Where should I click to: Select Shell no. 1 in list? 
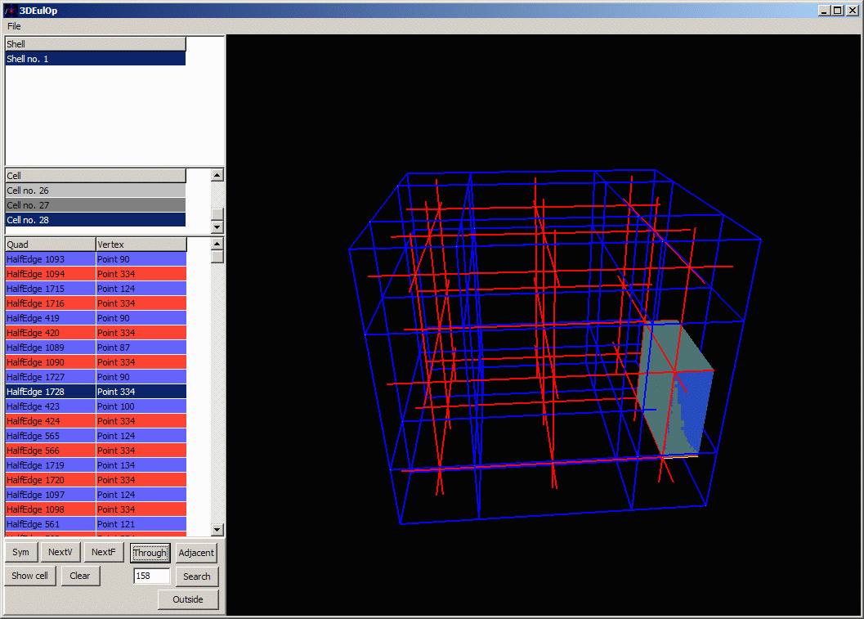click(x=95, y=59)
